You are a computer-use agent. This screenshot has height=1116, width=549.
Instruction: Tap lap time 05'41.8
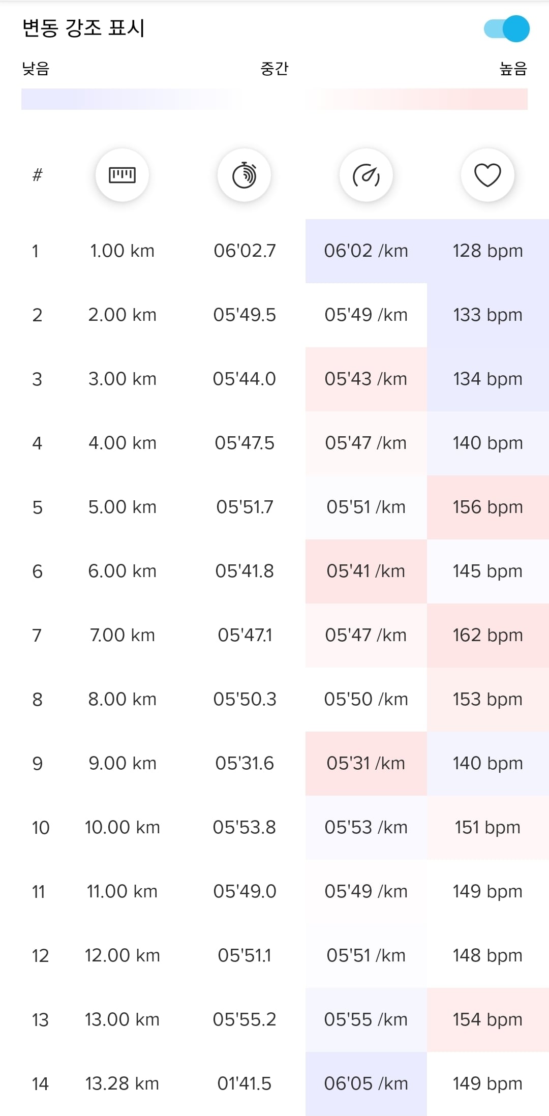(245, 571)
